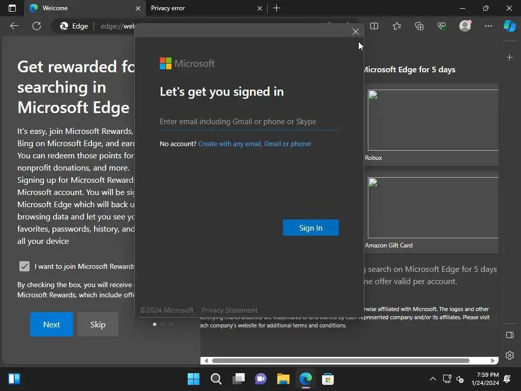Viewport: 521px width, 391px height.
Task: Open the Chat app in taskbar
Action: coord(261,379)
